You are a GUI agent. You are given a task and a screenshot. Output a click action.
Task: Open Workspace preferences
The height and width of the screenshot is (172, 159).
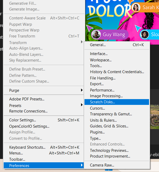[x=116, y=60]
